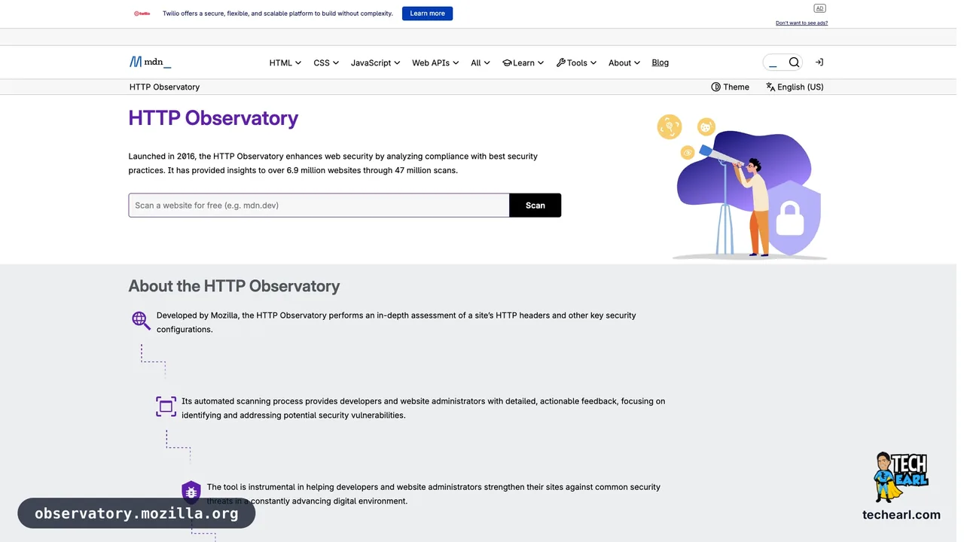Screen dimensions: 964x542
Task: Open the Blog link
Action: (x=660, y=62)
